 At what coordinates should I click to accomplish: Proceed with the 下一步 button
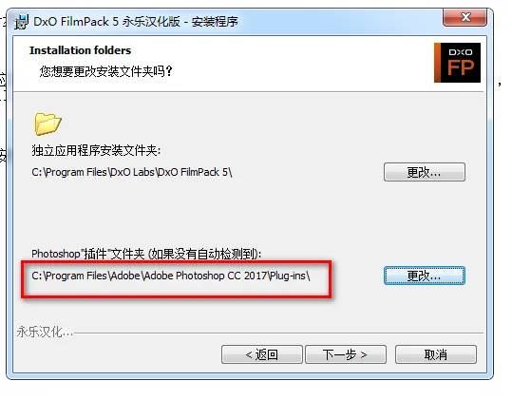pyautogui.click(x=346, y=354)
